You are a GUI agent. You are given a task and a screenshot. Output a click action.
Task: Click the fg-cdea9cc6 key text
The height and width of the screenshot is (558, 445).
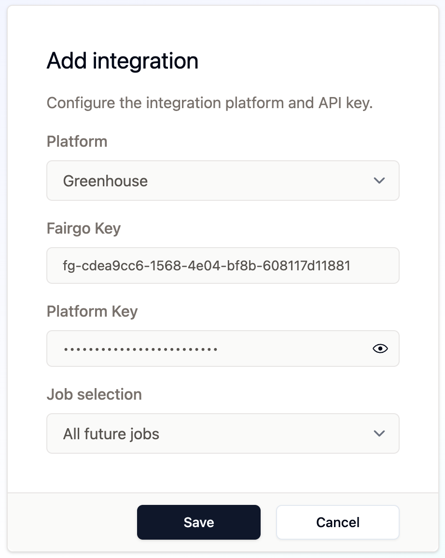pyautogui.click(x=207, y=265)
